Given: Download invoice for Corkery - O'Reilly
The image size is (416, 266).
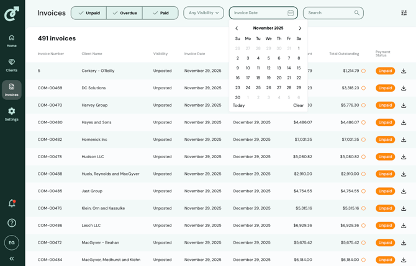Looking at the screenshot, I should 404,71.
